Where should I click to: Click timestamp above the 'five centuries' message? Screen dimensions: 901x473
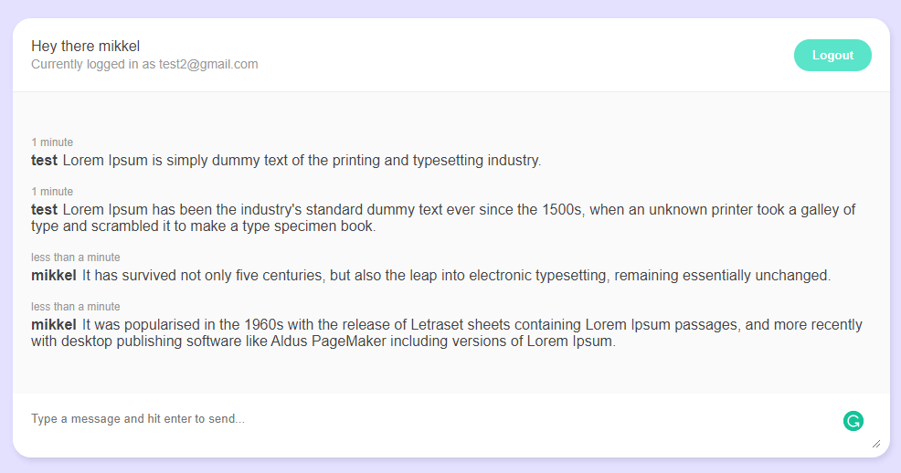(x=76, y=258)
